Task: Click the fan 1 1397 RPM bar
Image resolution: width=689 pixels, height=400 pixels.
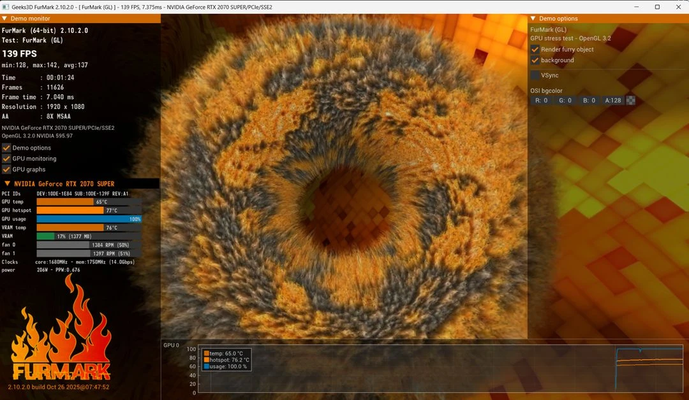Action: click(89, 254)
